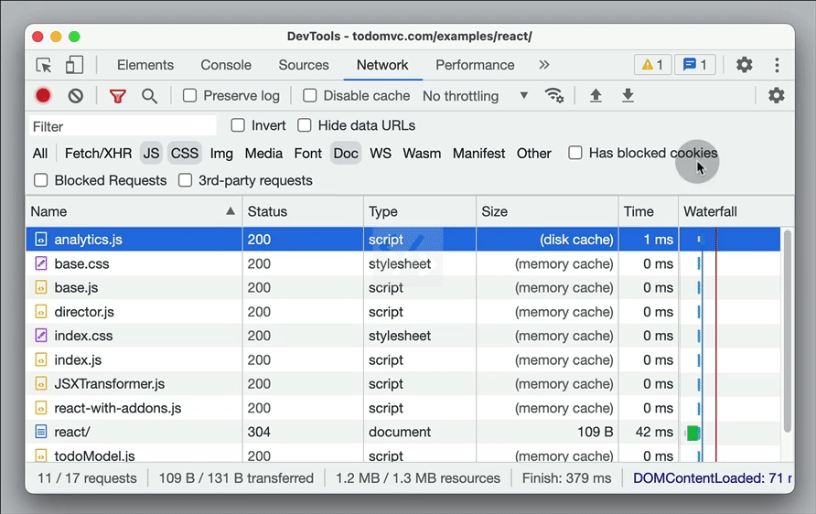The image size is (816, 514).
Task: Switch to the Sources tab
Action: click(304, 65)
